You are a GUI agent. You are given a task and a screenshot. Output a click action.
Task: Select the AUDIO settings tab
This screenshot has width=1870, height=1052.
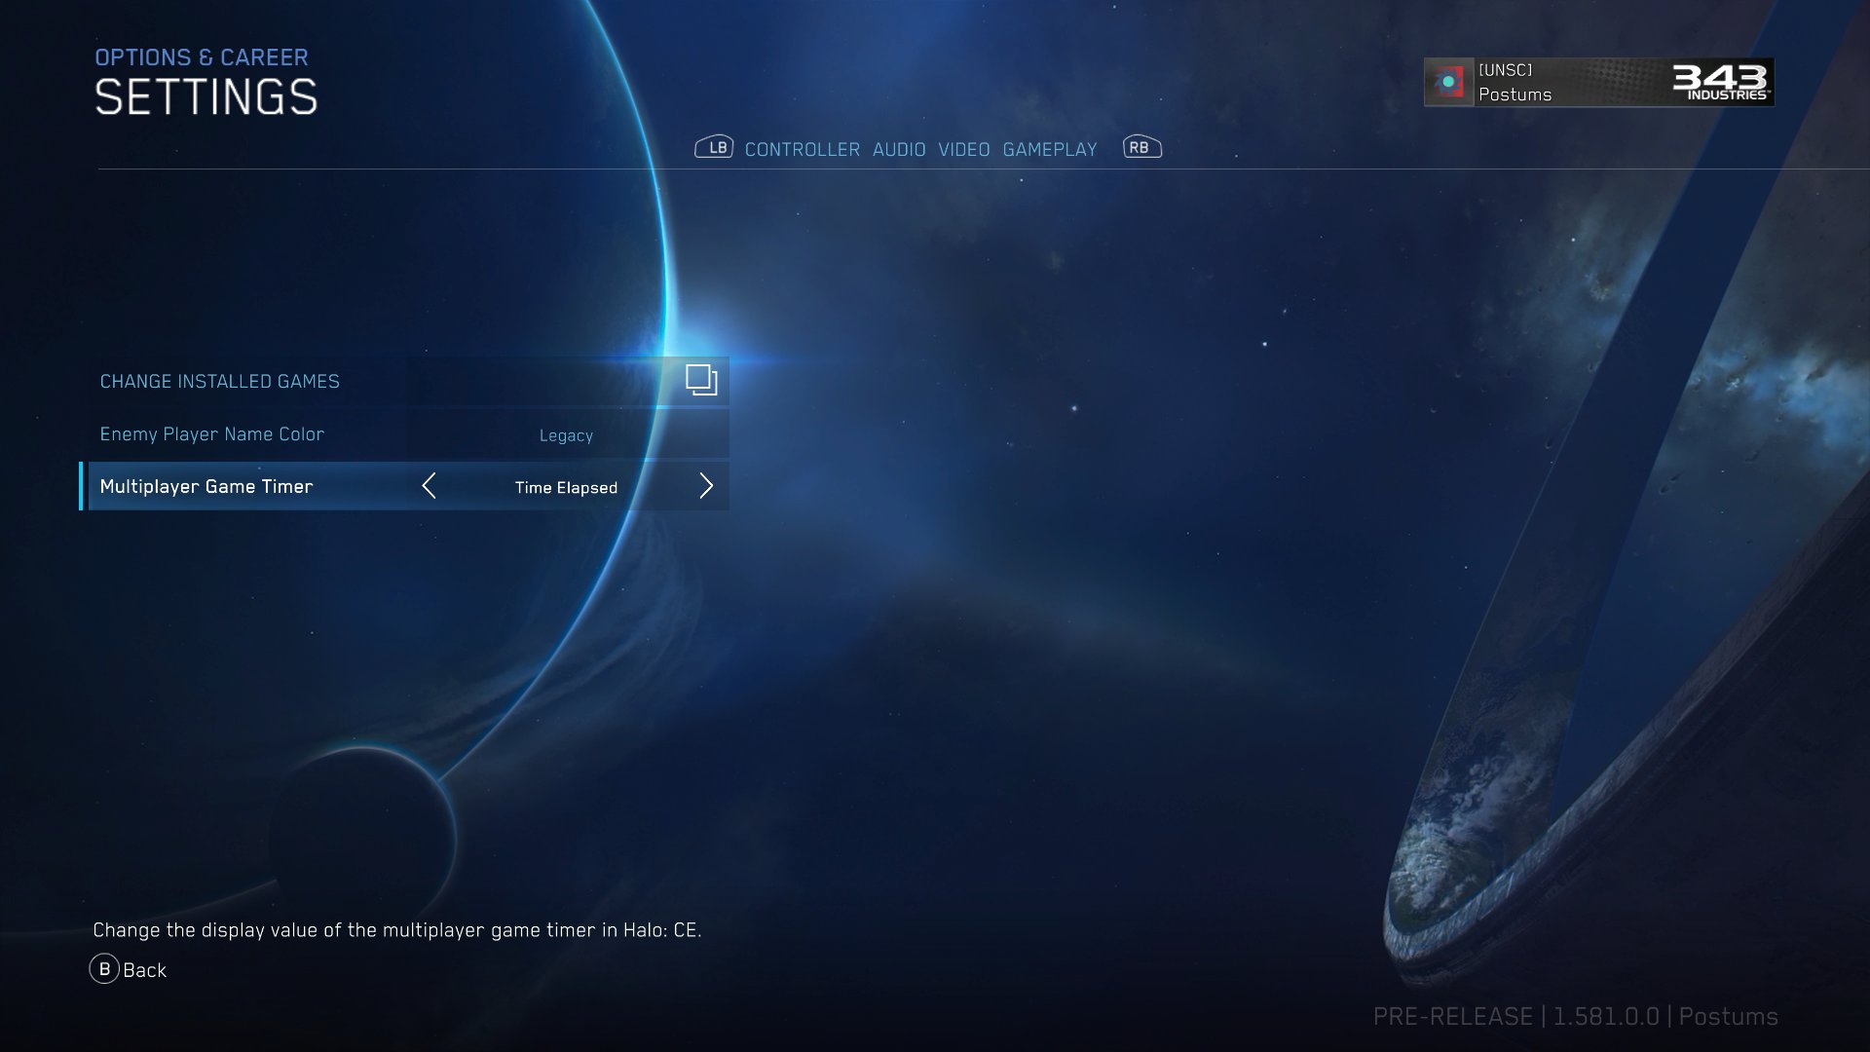click(899, 150)
